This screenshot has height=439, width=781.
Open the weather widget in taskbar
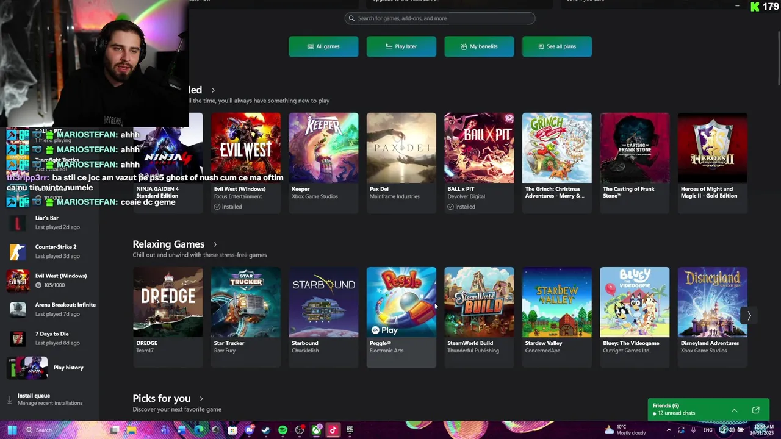625,430
